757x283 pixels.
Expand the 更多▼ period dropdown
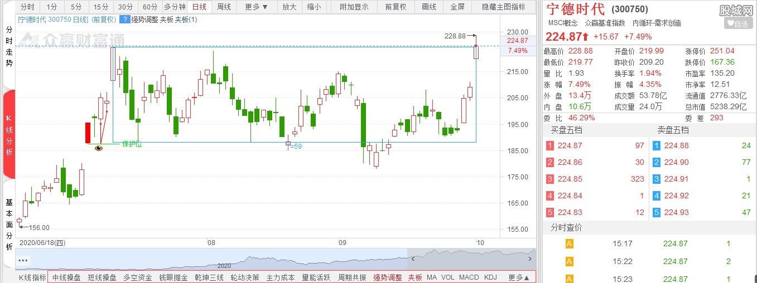tap(257, 7)
